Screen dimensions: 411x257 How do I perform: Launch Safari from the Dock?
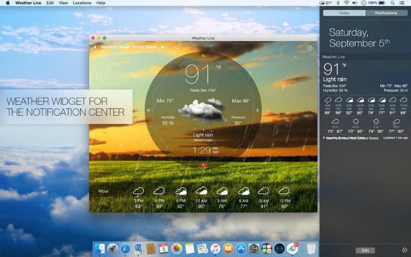[125, 248]
